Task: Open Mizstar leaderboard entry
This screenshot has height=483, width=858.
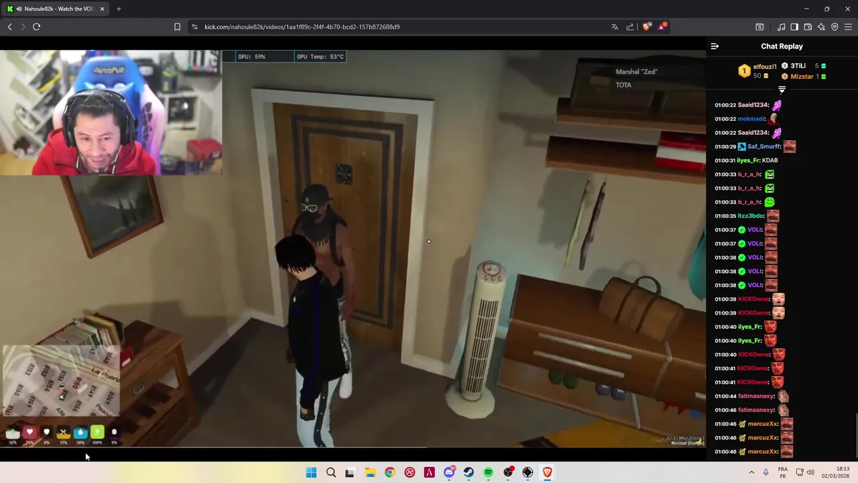Action: point(802,76)
